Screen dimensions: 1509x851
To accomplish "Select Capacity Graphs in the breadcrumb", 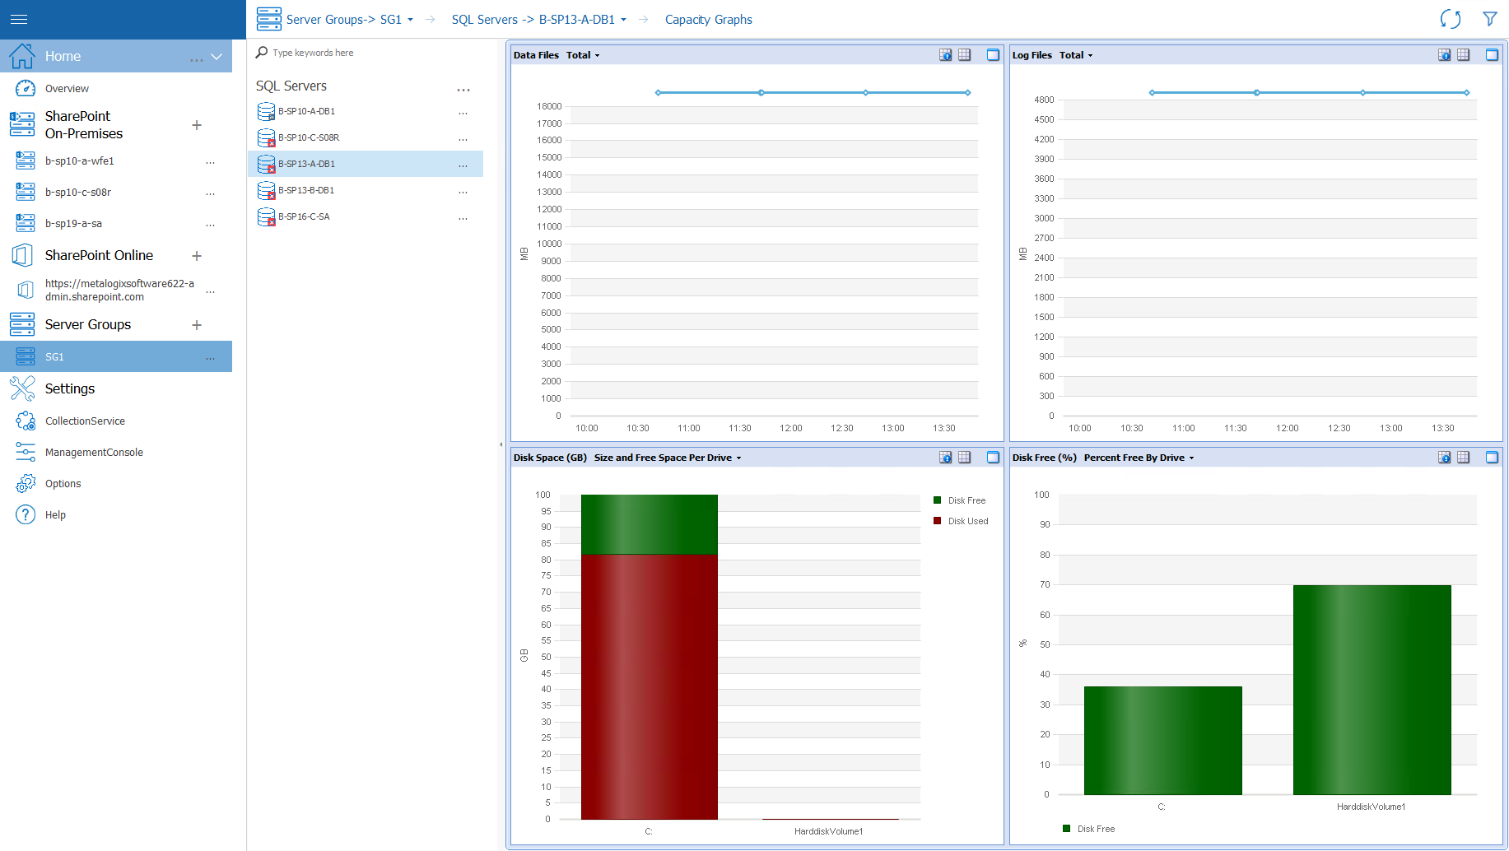I will tap(708, 19).
